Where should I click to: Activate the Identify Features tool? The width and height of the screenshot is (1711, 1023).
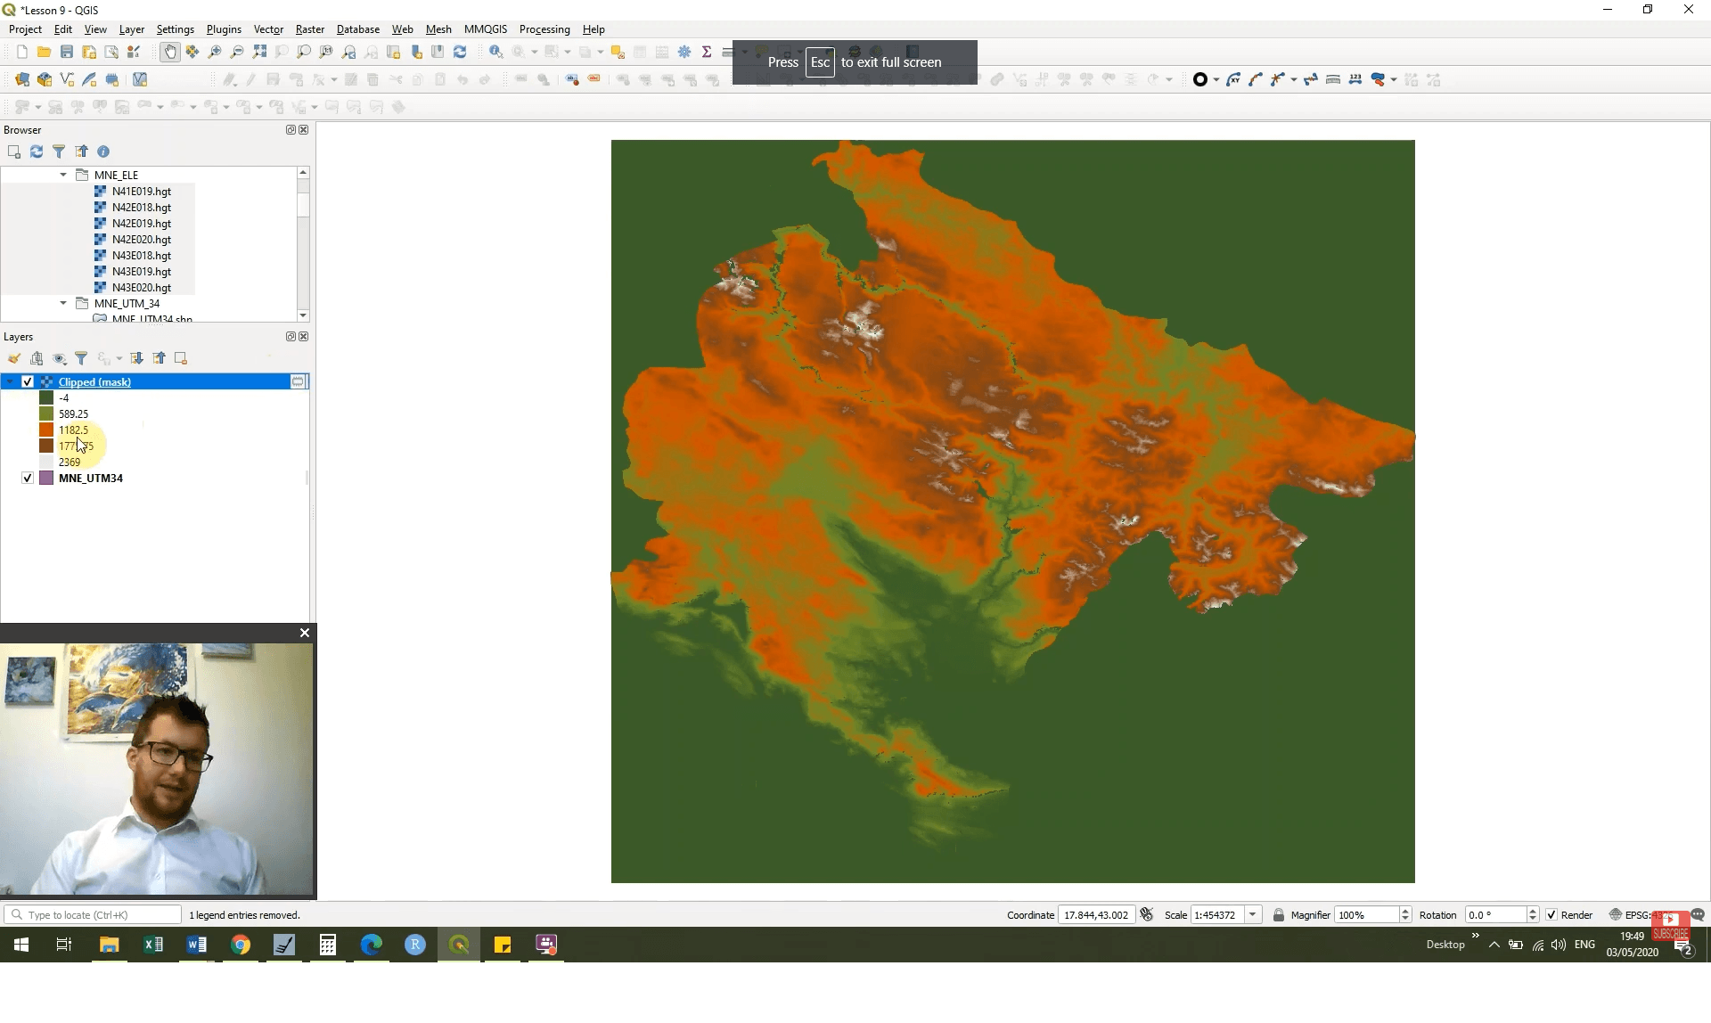click(496, 52)
